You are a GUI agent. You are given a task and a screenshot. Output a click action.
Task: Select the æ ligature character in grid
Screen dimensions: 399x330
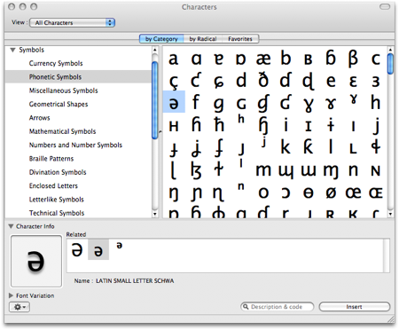[x=263, y=59]
